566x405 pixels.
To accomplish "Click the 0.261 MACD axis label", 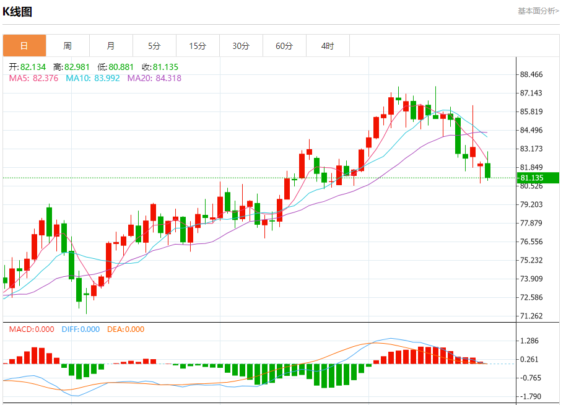I will (x=529, y=359).
